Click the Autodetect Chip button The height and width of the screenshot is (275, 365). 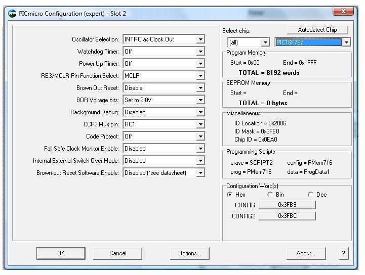[317, 30]
